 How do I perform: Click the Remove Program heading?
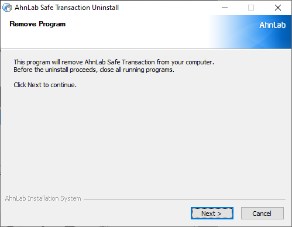[37, 24]
